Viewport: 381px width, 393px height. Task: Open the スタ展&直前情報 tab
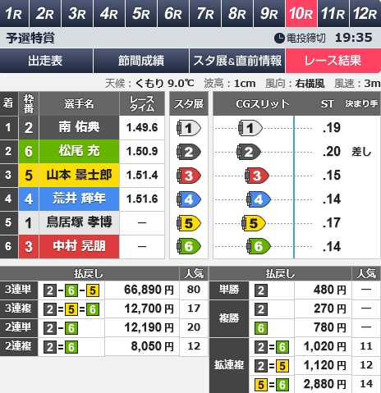click(237, 61)
